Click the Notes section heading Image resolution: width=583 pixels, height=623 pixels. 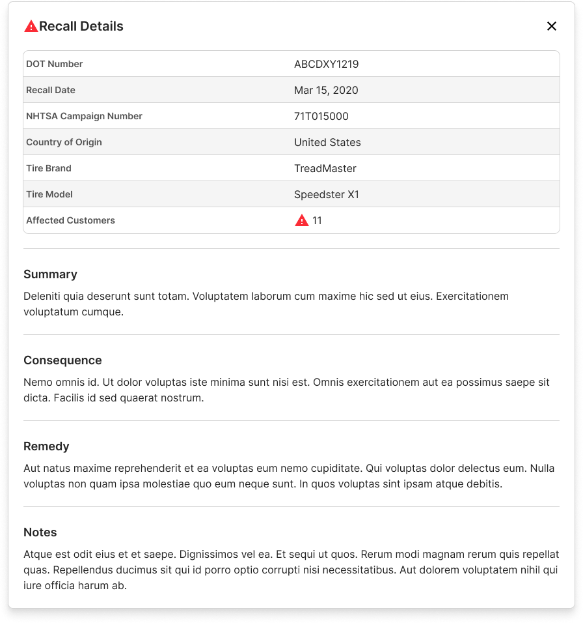(40, 532)
